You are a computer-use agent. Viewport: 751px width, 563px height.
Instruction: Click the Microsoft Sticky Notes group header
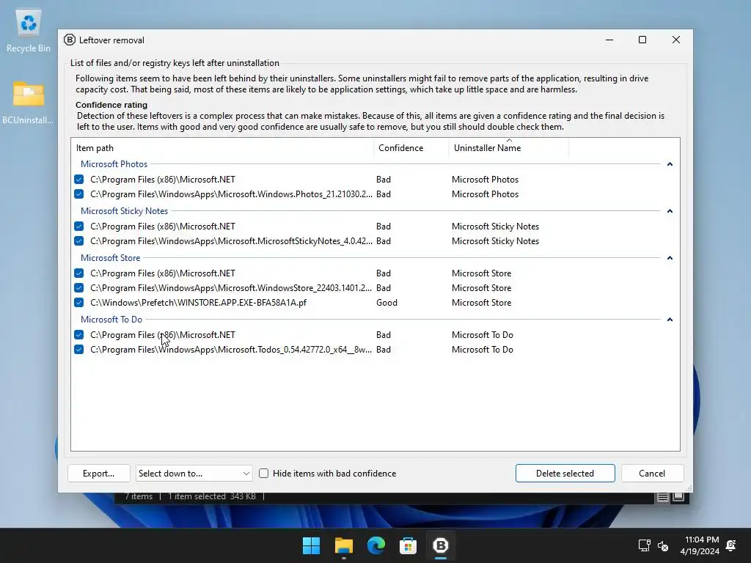coord(124,211)
